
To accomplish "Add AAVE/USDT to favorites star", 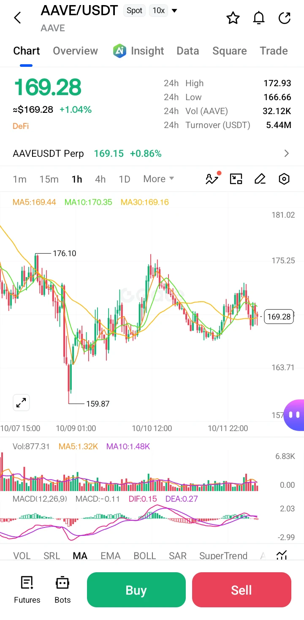I will point(233,18).
